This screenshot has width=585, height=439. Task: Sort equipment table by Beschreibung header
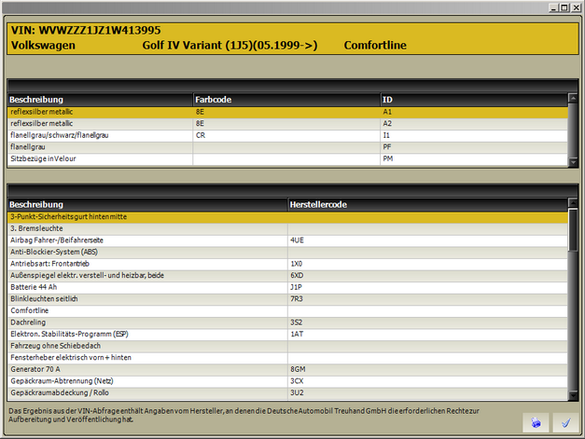click(x=147, y=205)
